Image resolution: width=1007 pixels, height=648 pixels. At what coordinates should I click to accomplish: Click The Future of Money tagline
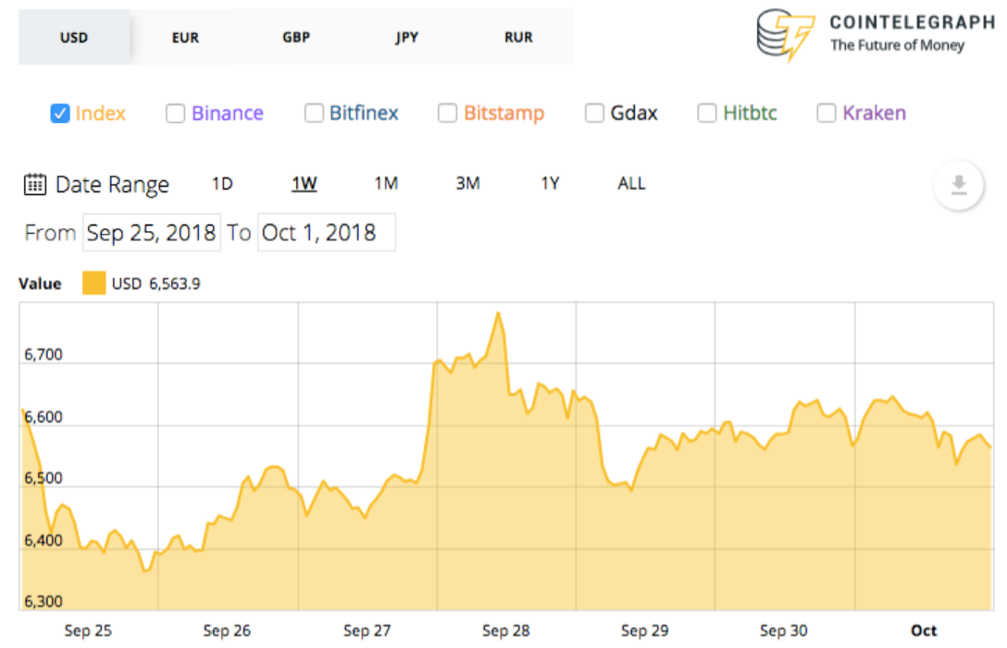pos(897,45)
